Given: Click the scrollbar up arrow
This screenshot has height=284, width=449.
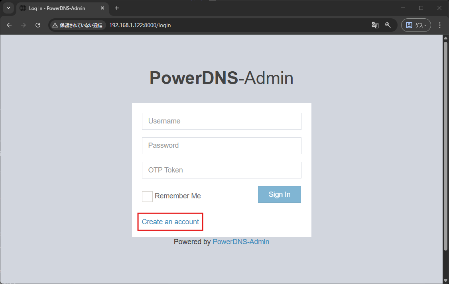Looking at the screenshot, I should [445, 38].
